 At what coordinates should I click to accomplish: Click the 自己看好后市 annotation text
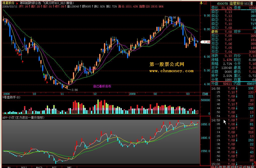pos(102,86)
